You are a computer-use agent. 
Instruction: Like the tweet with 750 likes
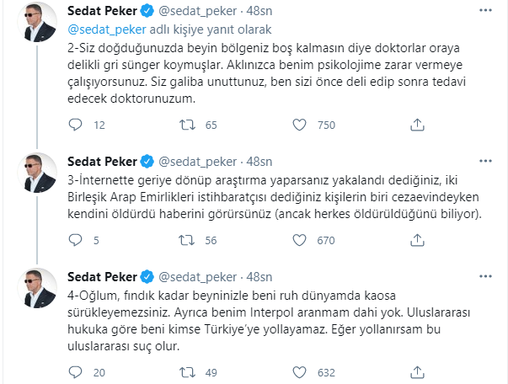tap(296, 125)
